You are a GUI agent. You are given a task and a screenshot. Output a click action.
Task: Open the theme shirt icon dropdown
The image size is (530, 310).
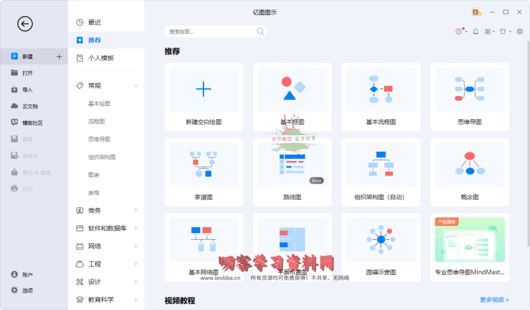[505, 31]
